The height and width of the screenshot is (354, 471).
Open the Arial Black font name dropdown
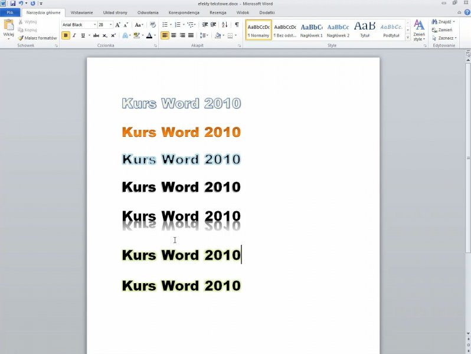click(x=95, y=25)
